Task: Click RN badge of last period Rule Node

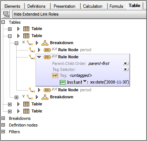Action: tap(47, 90)
